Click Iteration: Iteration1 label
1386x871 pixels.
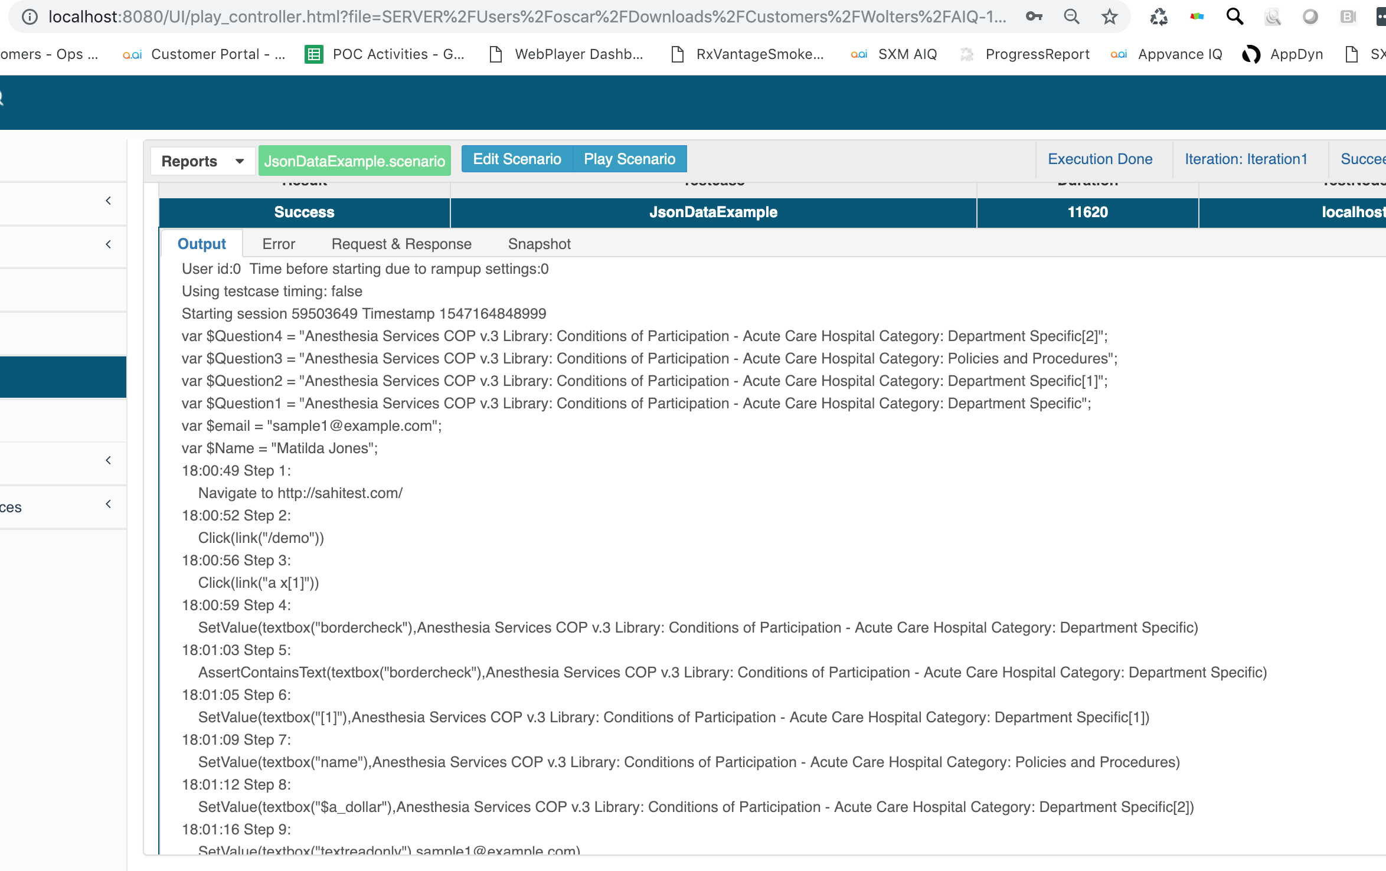click(1246, 159)
